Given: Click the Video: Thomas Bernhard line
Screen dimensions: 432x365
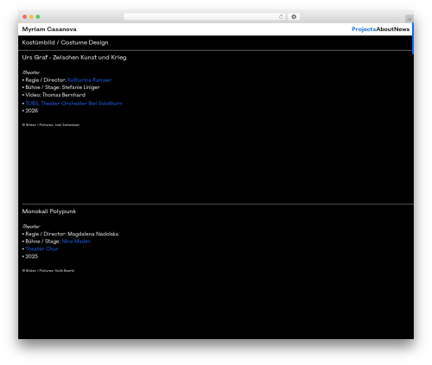Looking at the screenshot, I should pos(54,95).
